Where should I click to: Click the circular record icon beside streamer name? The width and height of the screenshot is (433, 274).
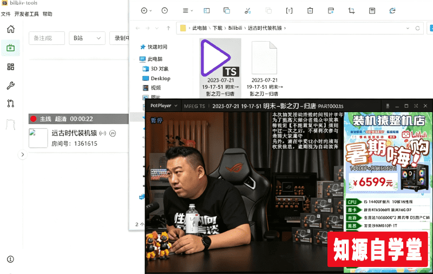(113, 133)
